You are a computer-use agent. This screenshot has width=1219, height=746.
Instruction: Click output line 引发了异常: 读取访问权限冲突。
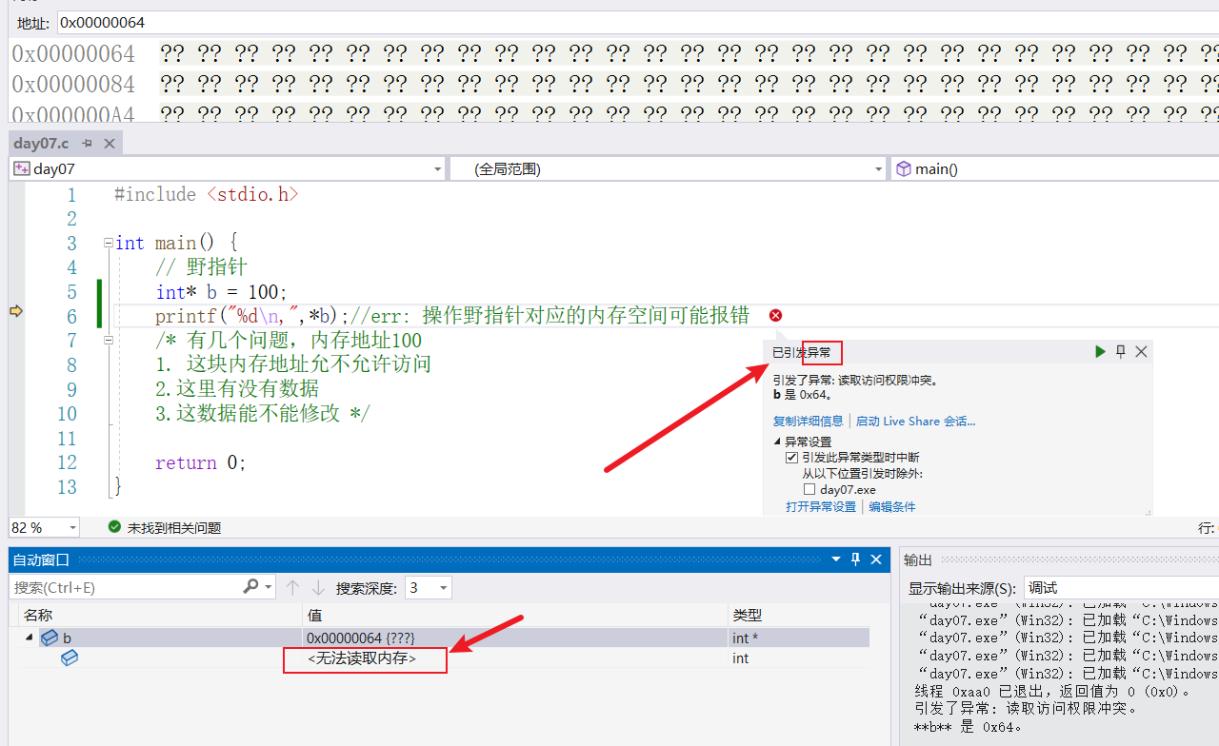[x=1027, y=708]
